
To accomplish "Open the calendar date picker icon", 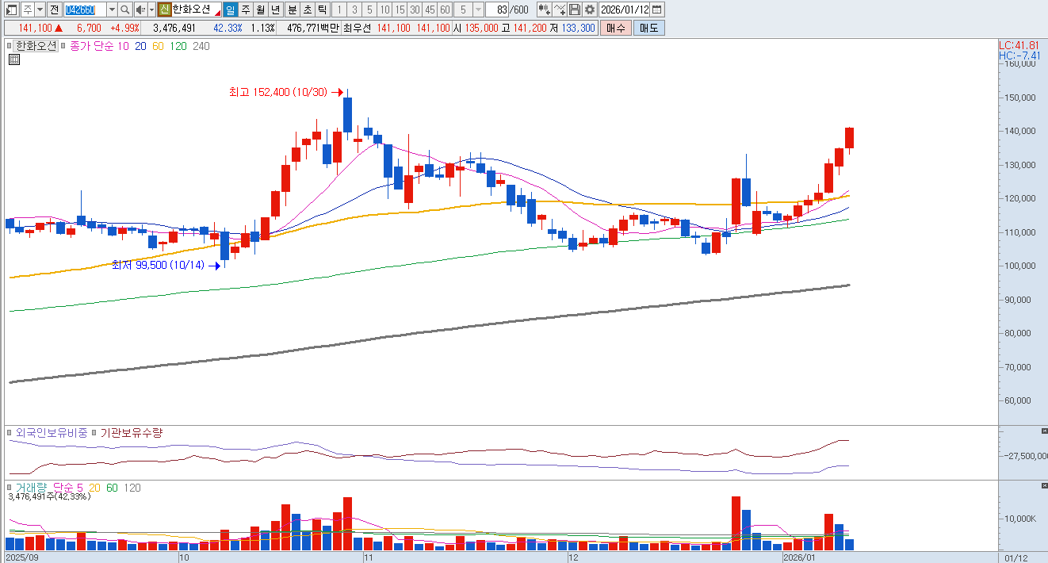I will [x=656, y=10].
